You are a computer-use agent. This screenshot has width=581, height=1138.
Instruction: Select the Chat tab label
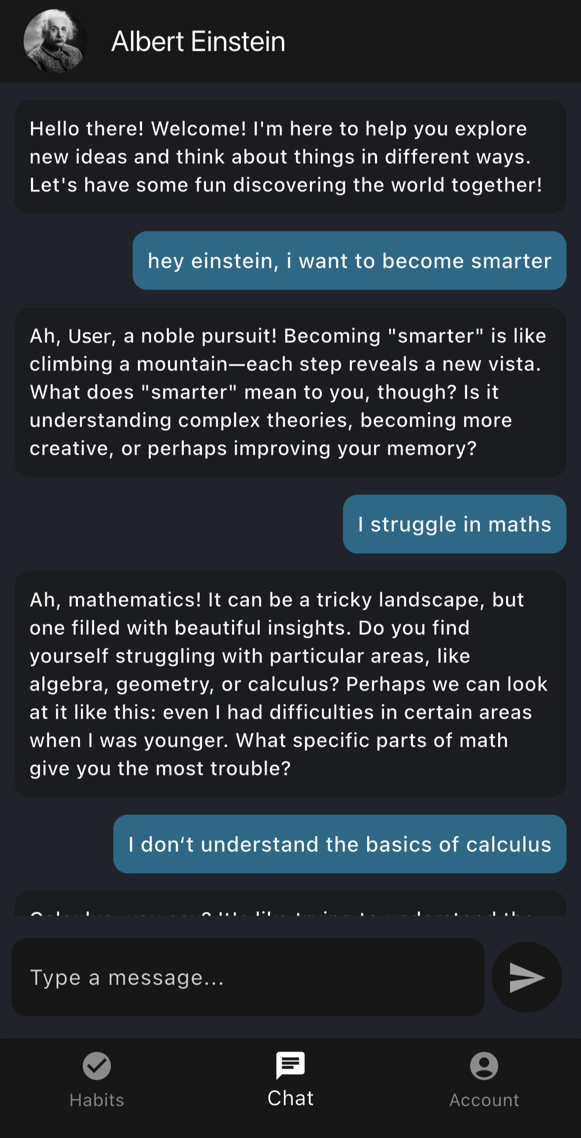pos(290,1099)
